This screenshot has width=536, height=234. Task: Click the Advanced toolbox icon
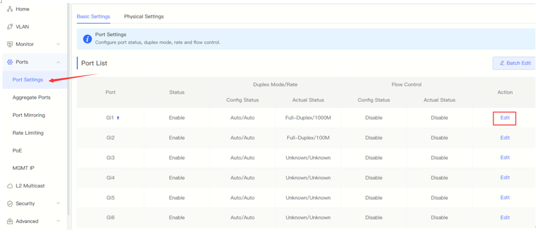point(10,221)
